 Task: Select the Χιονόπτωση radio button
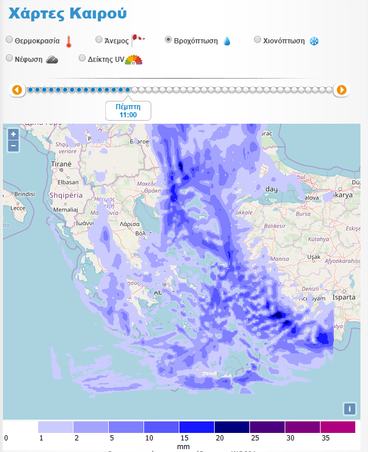[x=257, y=39]
